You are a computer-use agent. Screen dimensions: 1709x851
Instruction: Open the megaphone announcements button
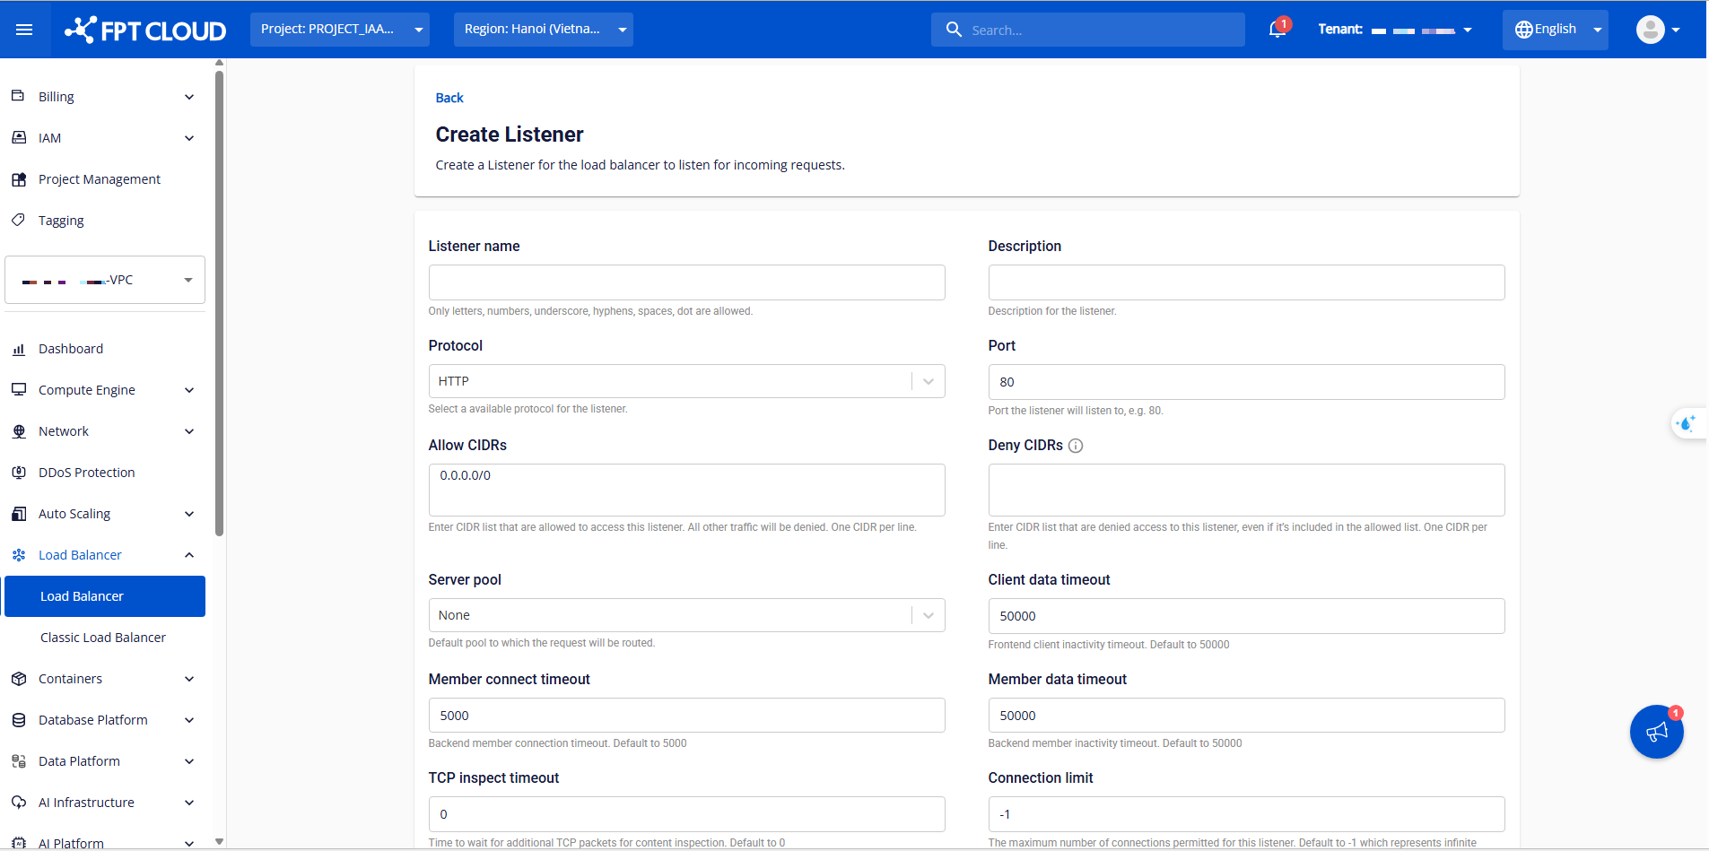[x=1656, y=732]
